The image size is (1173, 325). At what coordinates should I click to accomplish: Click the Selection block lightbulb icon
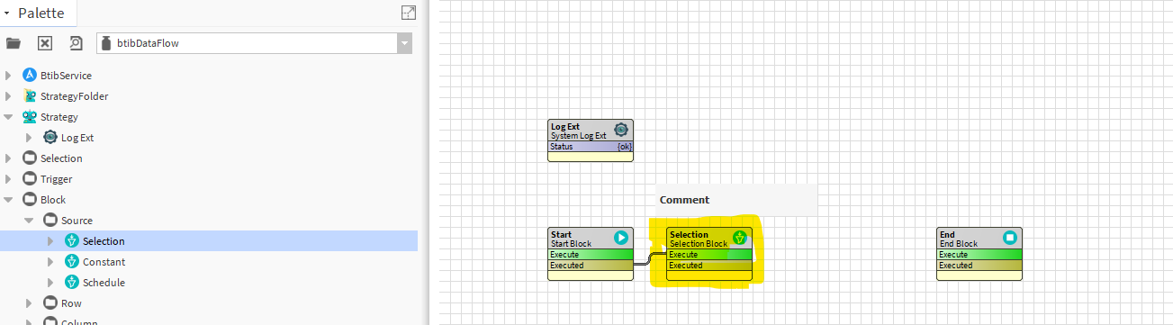pos(740,238)
